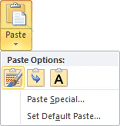Click the small triangle below Paste
This screenshot has width=120, height=126.
point(16,44)
